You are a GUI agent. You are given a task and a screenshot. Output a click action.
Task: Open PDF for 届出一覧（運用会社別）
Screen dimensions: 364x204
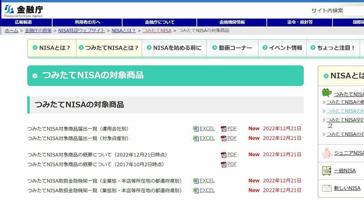232,128
